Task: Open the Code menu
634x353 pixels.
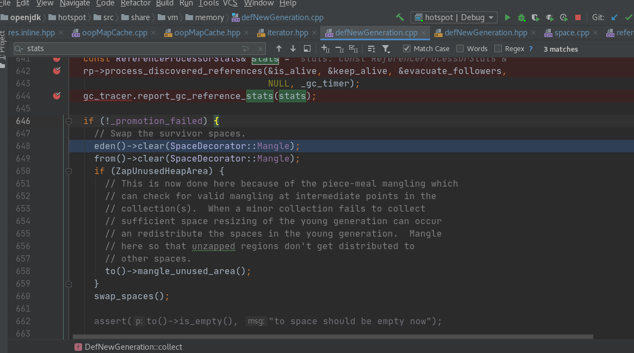Action: pyautogui.click(x=105, y=3)
